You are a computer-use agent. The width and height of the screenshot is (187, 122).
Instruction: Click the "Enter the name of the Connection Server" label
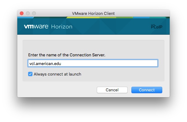point(67,55)
